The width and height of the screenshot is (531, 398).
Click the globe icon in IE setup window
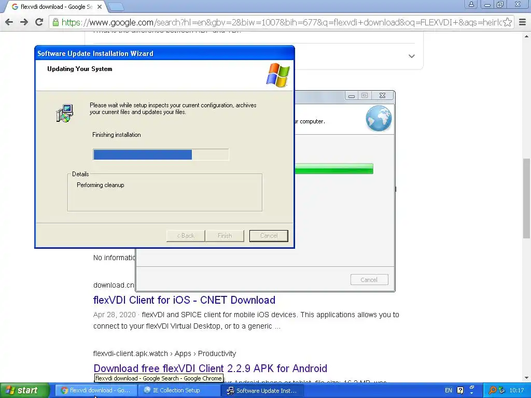click(x=379, y=118)
